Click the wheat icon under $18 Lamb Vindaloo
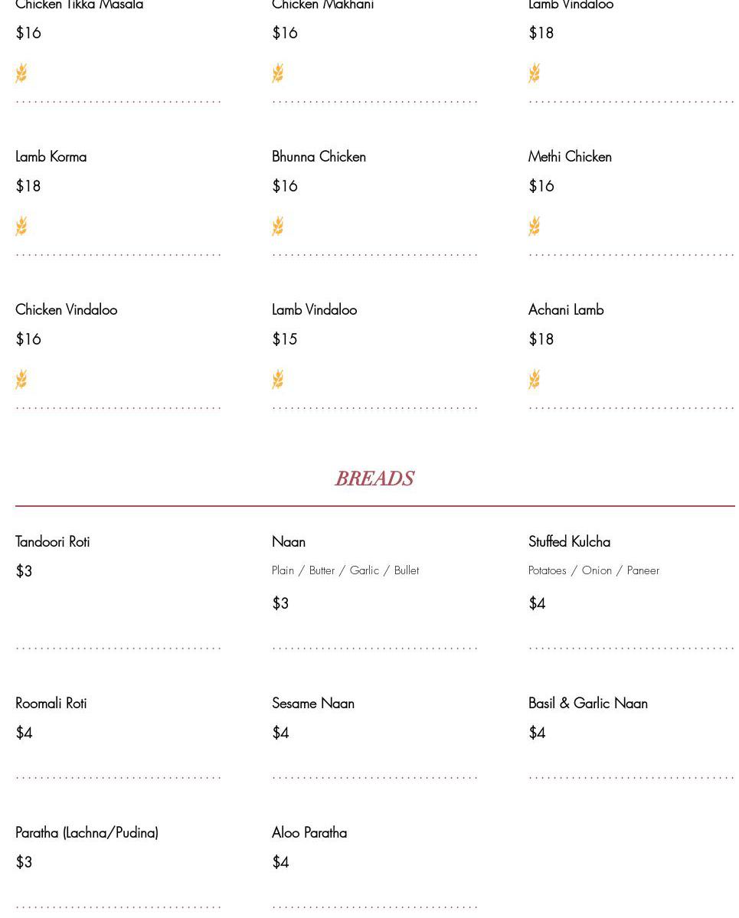This screenshot has width=739, height=918. (535, 74)
